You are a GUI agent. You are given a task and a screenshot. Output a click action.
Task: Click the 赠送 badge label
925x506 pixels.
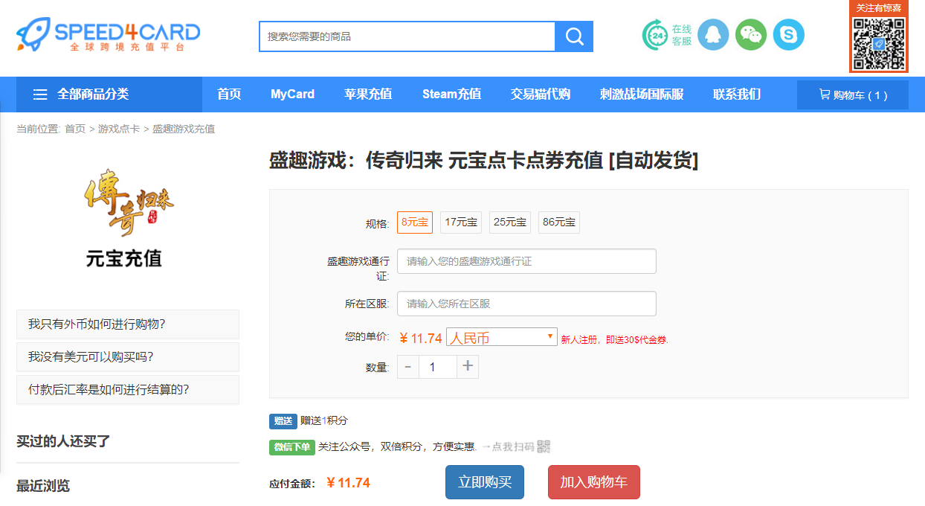pos(283,421)
